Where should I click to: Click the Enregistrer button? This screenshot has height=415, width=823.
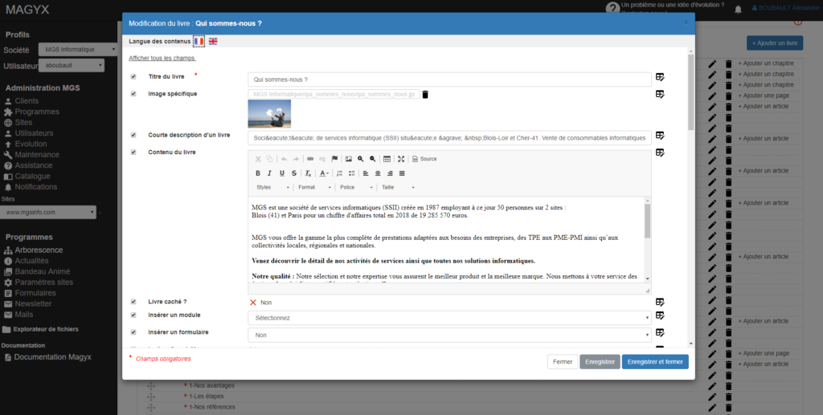click(x=600, y=362)
